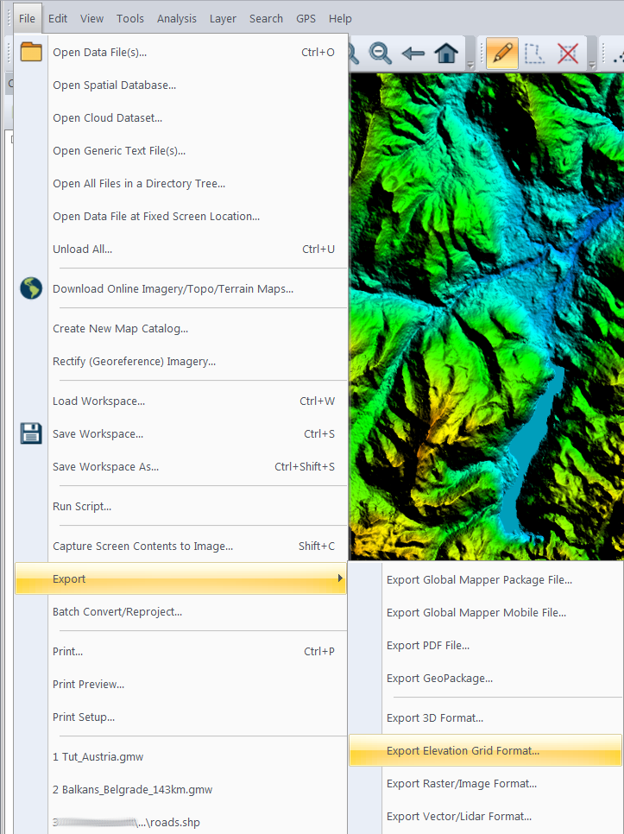Click the Zoom Out magnifier icon
The image size is (624, 834).
click(x=380, y=53)
